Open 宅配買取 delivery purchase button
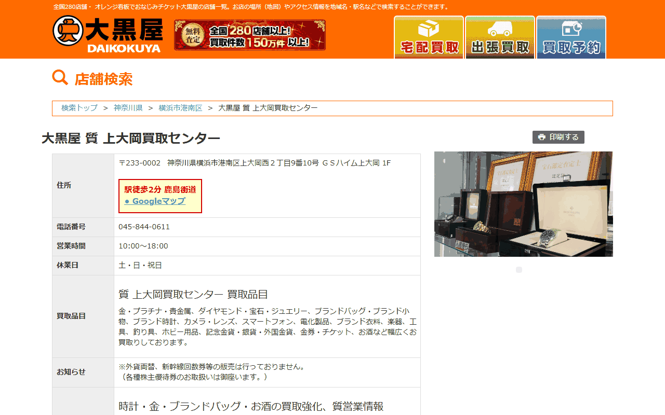 pos(429,37)
